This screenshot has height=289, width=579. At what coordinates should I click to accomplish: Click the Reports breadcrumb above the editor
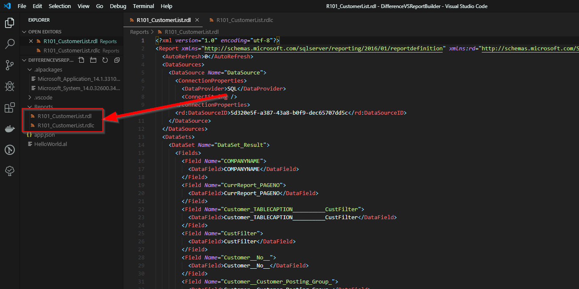coord(140,32)
